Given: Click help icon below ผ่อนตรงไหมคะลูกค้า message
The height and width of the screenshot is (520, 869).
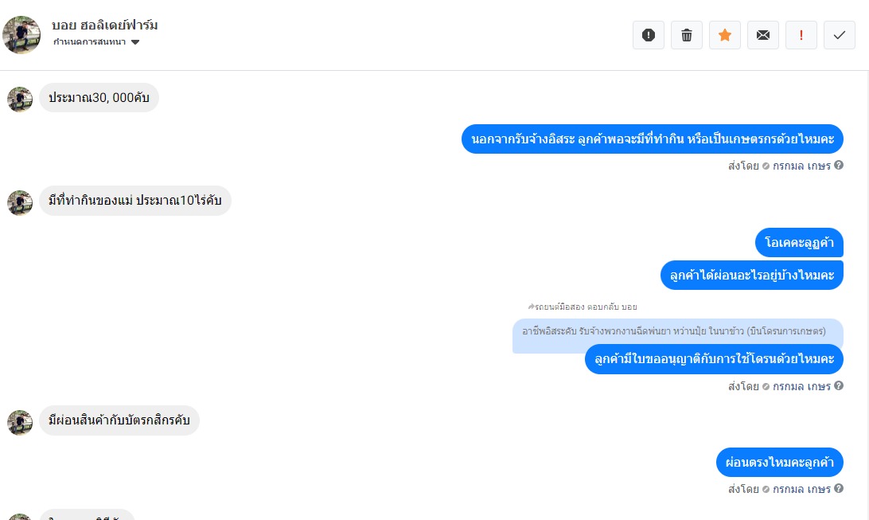Looking at the screenshot, I should point(839,489).
